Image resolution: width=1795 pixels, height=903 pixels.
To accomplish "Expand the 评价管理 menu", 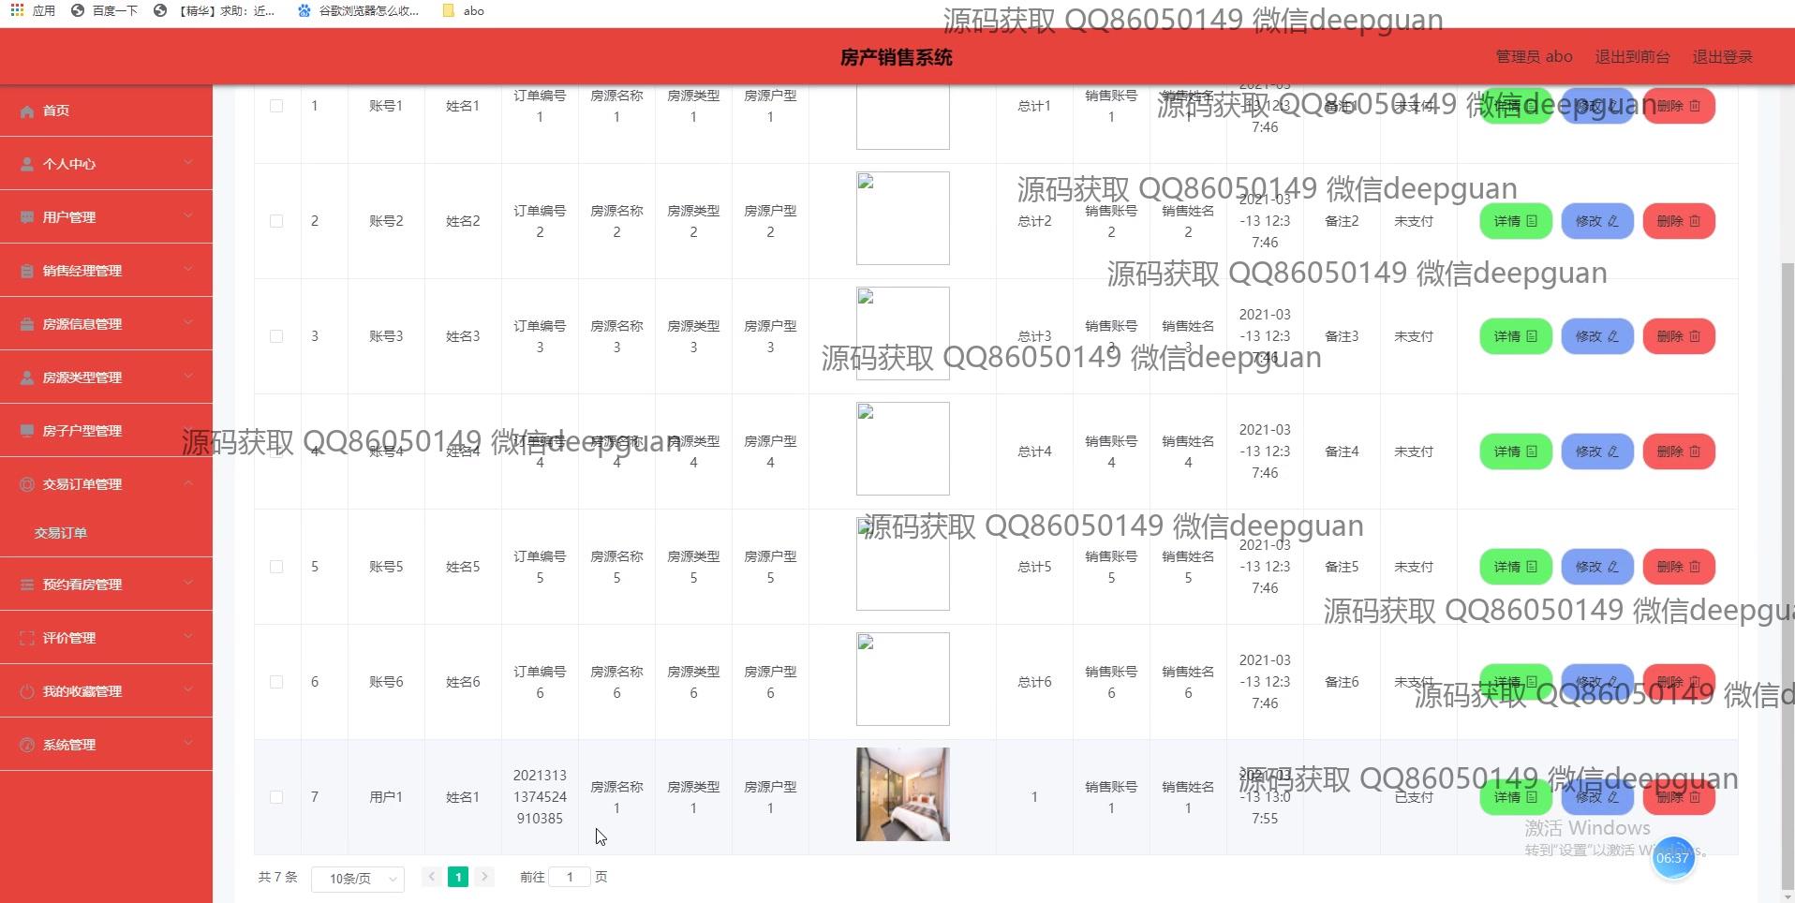I will coord(106,638).
